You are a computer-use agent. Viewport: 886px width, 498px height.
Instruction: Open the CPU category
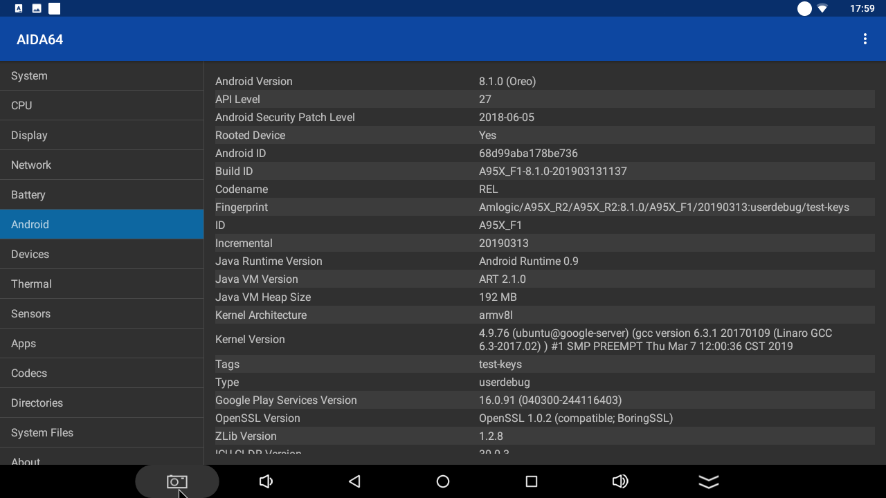click(x=102, y=106)
